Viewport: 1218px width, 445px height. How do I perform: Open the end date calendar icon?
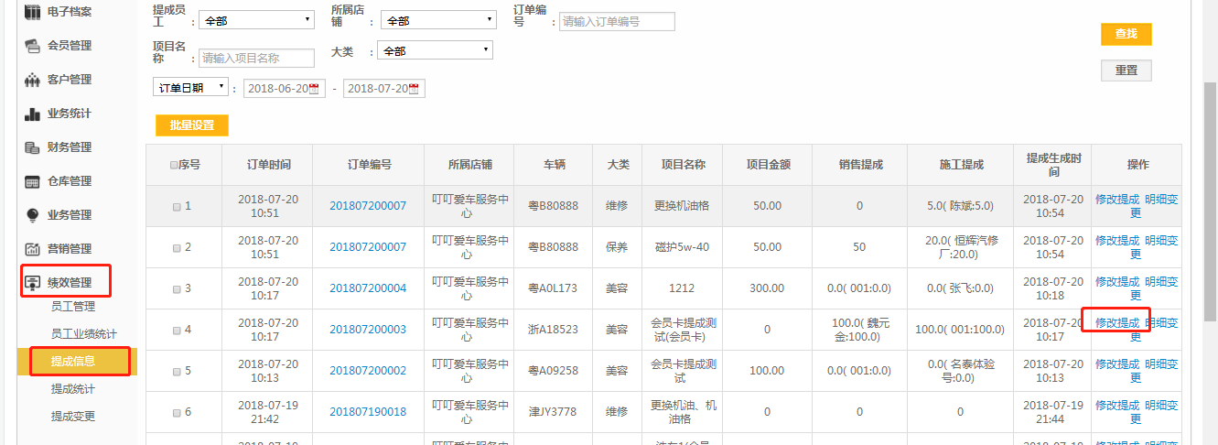pyautogui.click(x=415, y=89)
